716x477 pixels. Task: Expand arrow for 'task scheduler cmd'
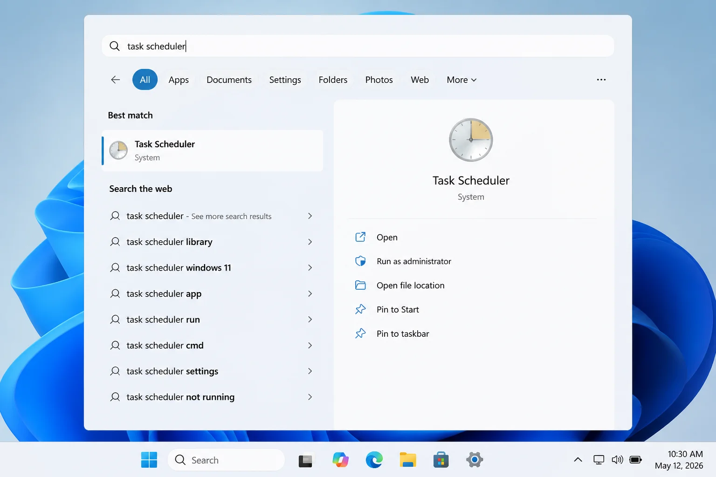pos(310,345)
